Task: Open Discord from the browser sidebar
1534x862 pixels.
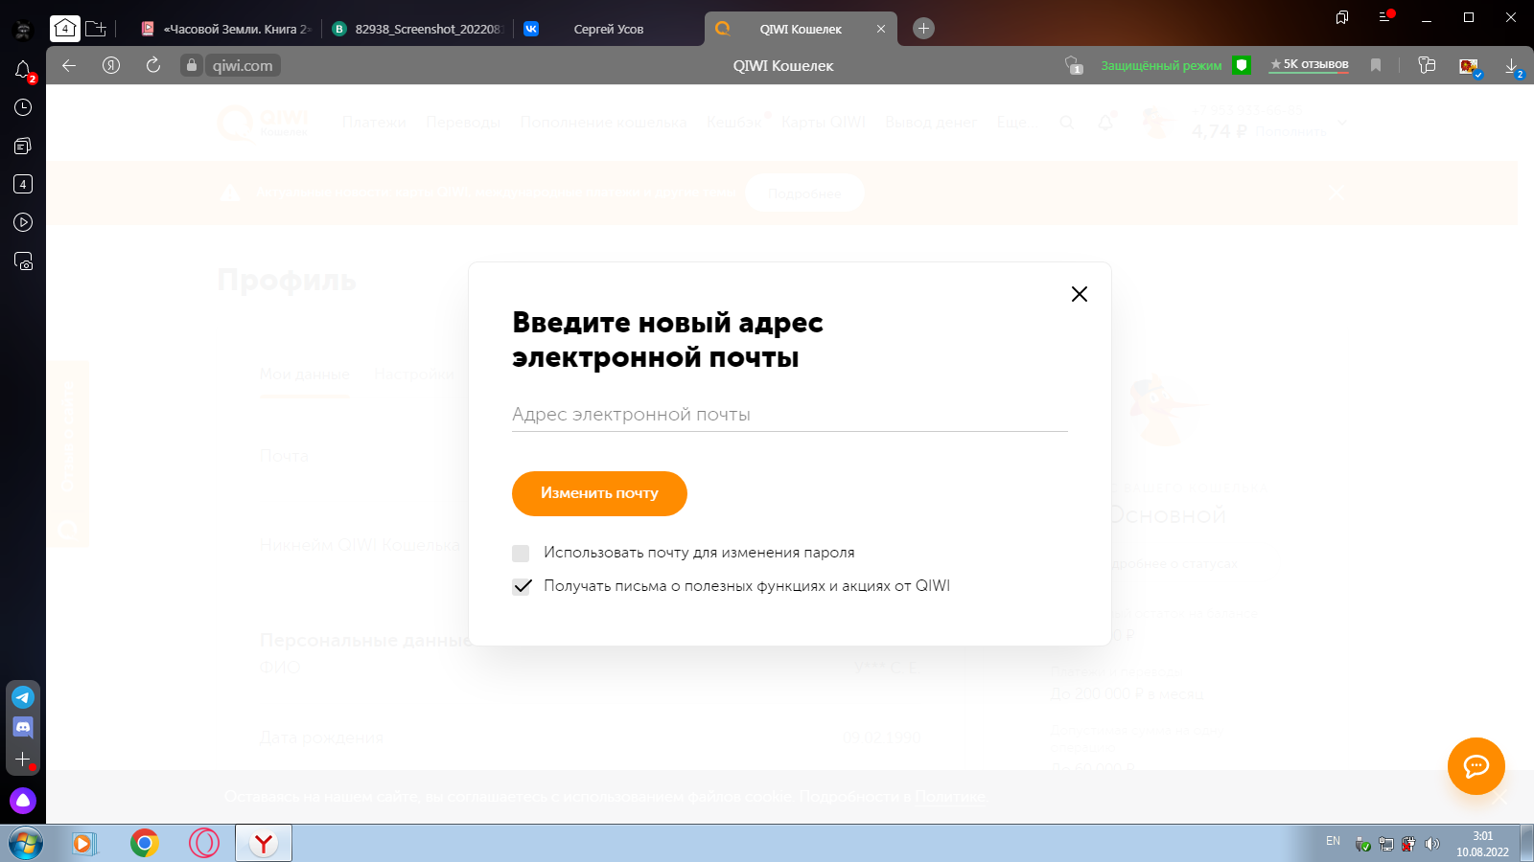Action: coord(23,728)
